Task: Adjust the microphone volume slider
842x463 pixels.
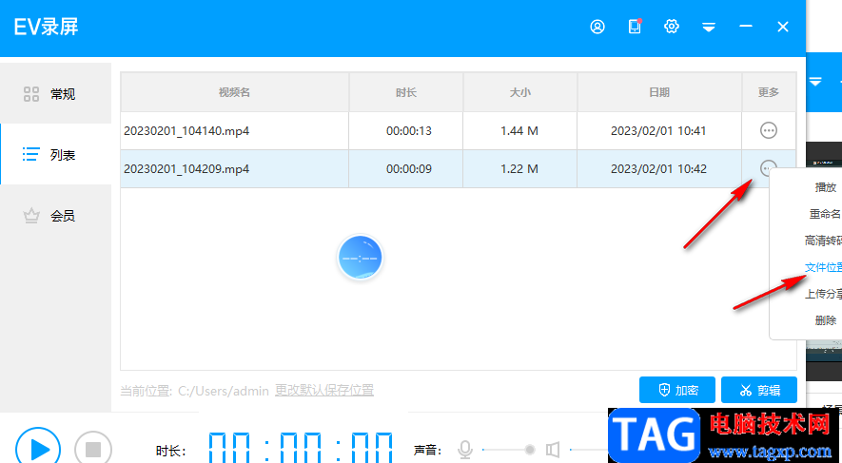Action: (508, 450)
